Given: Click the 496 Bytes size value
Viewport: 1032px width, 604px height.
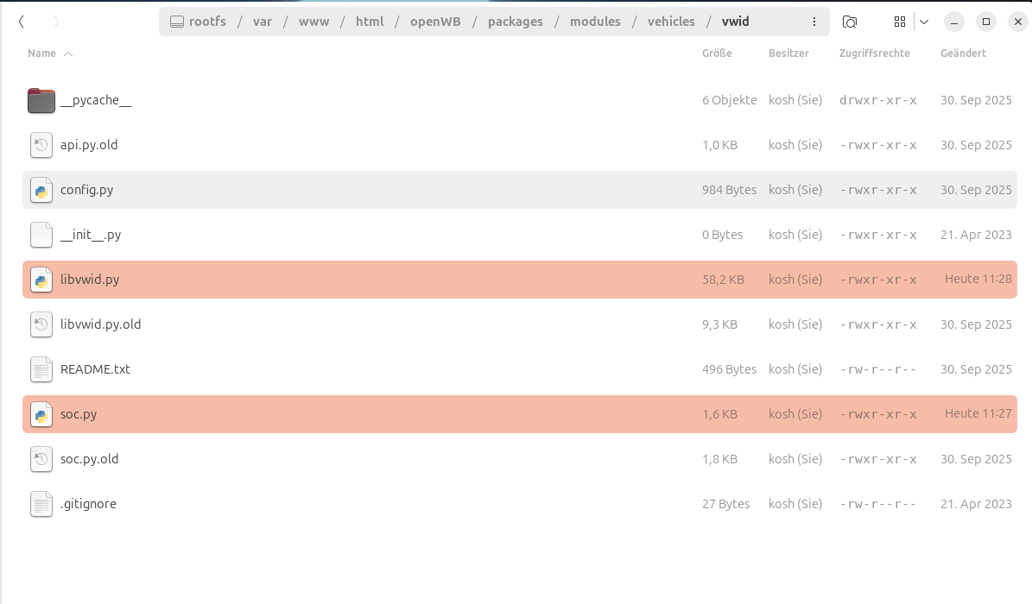Looking at the screenshot, I should 729,369.
